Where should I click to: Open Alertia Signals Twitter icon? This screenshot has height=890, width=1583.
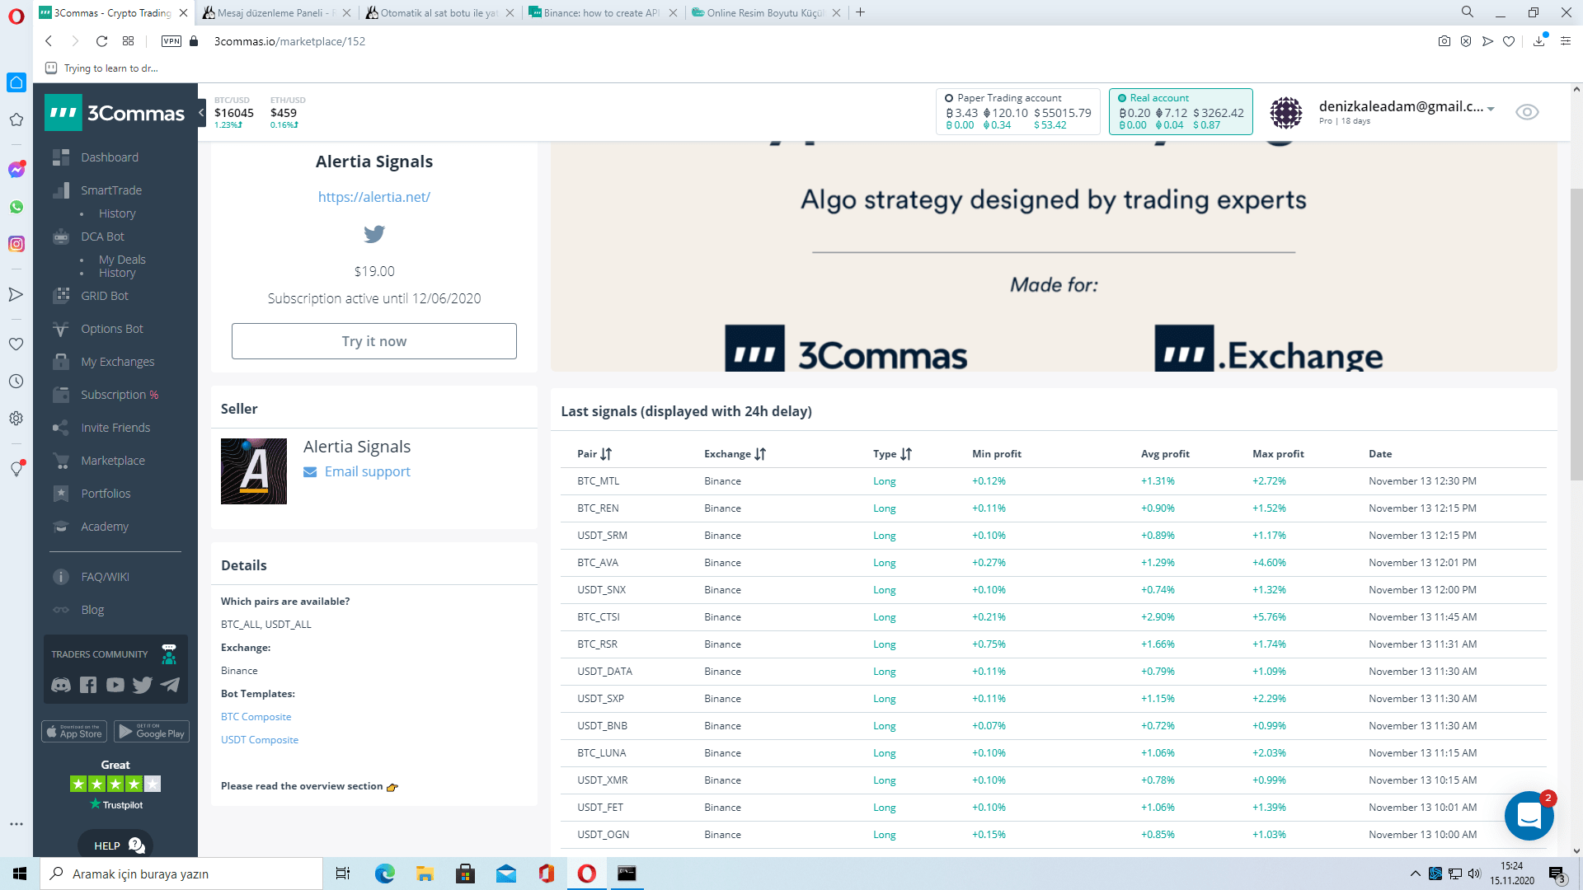point(374,234)
